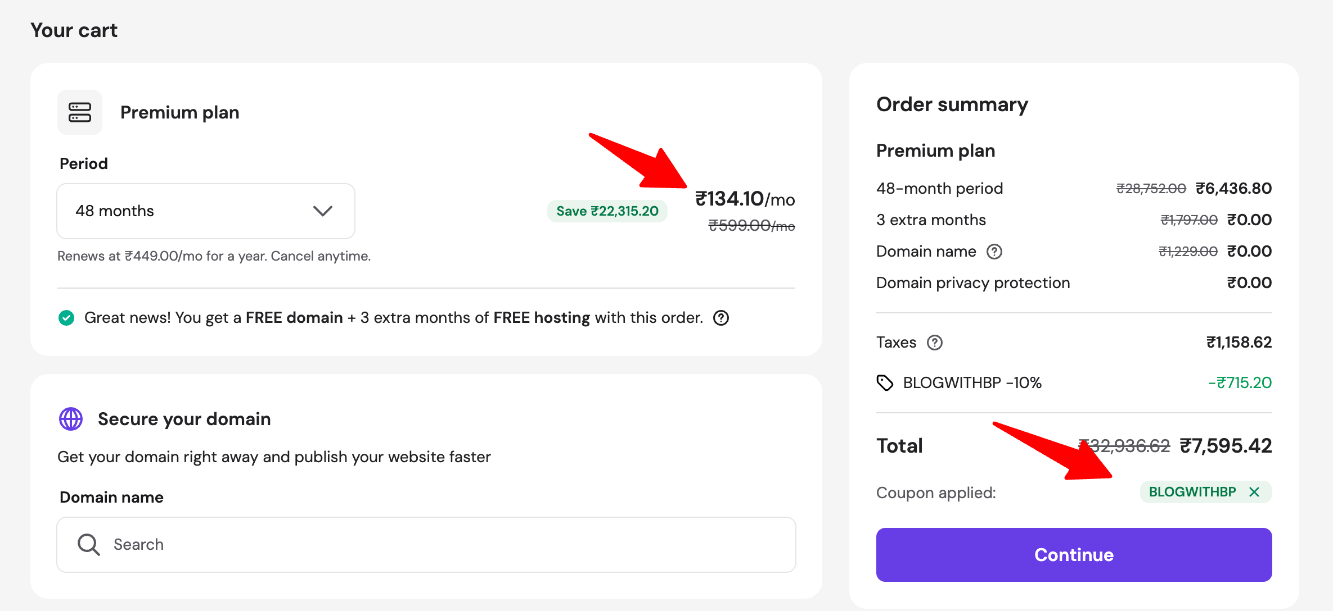This screenshot has width=1333, height=611.
Task: Click the coupon tag icon beside BLOGWITHBP -10%
Action: pos(886,382)
